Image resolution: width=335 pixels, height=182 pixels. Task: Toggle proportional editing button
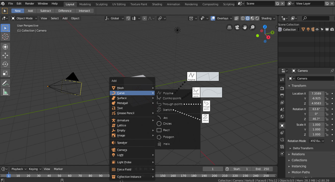point(145,18)
